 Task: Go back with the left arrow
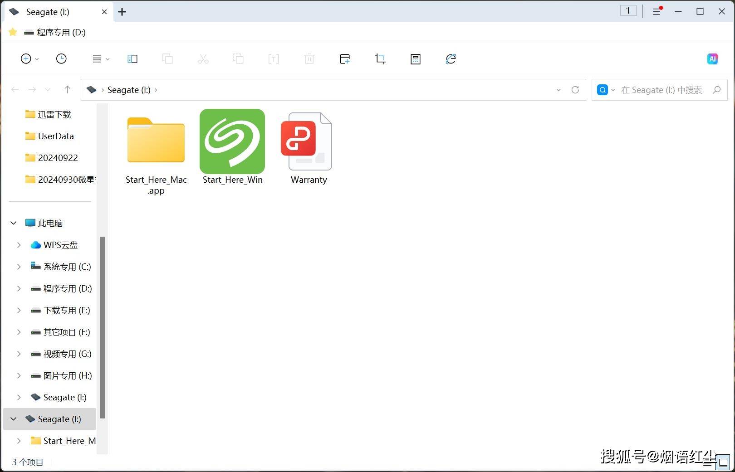click(15, 90)
